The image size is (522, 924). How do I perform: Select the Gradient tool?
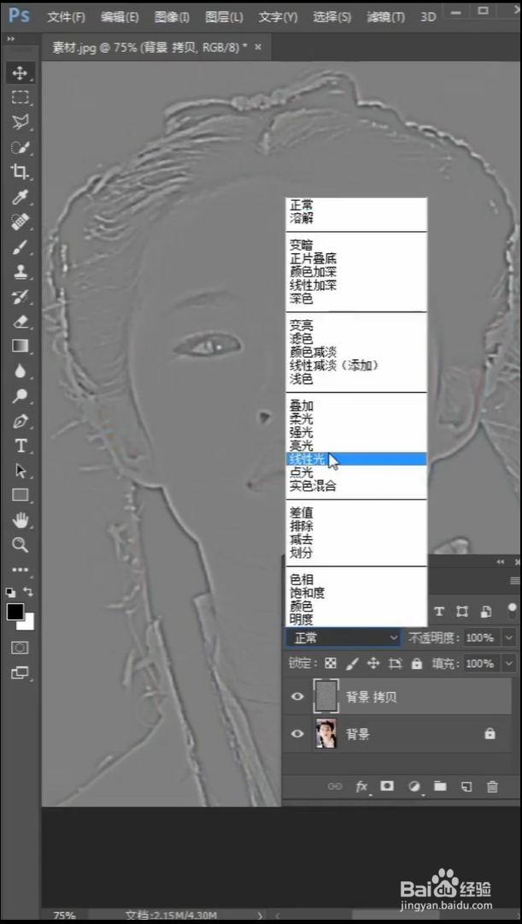[20, 346]
